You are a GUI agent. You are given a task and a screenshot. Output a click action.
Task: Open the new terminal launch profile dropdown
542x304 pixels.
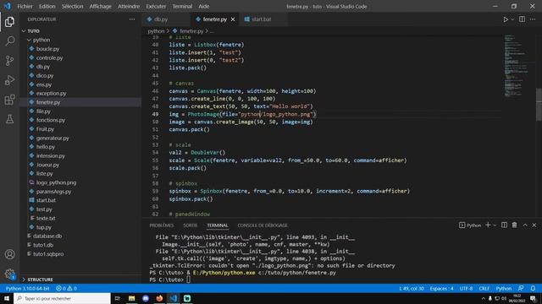coord(495,225)
